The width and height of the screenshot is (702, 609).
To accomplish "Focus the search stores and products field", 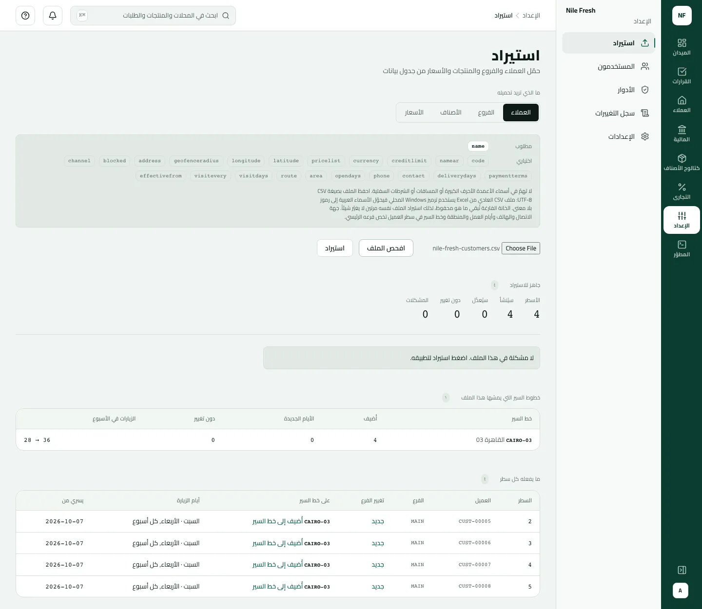I will point(153,16).
